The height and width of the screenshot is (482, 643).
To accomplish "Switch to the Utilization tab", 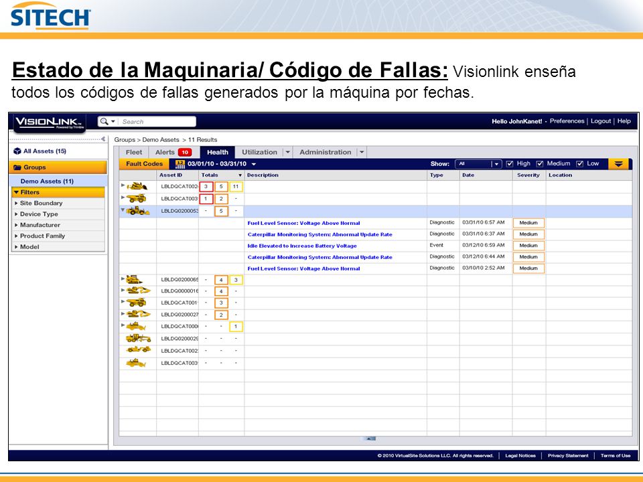I will click(x=260, y=152).
